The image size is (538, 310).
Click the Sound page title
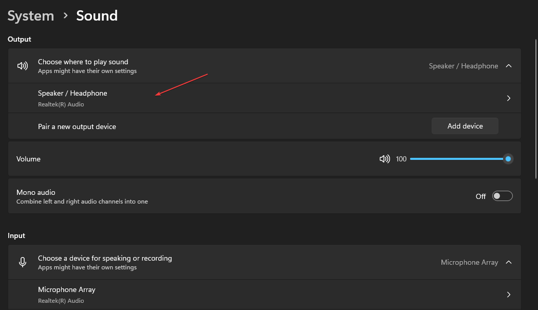pyautogui.click(x=97, y=16)
